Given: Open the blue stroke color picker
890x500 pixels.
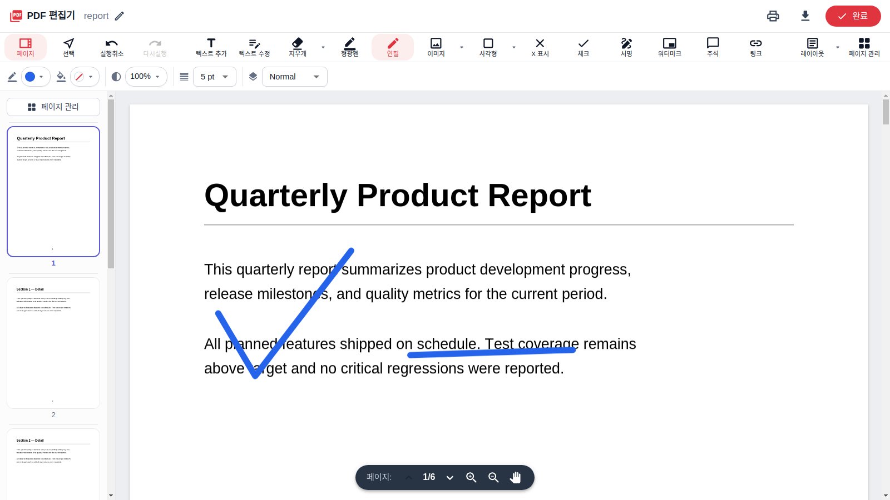Looking at the screenshot, I should [36, 77].
